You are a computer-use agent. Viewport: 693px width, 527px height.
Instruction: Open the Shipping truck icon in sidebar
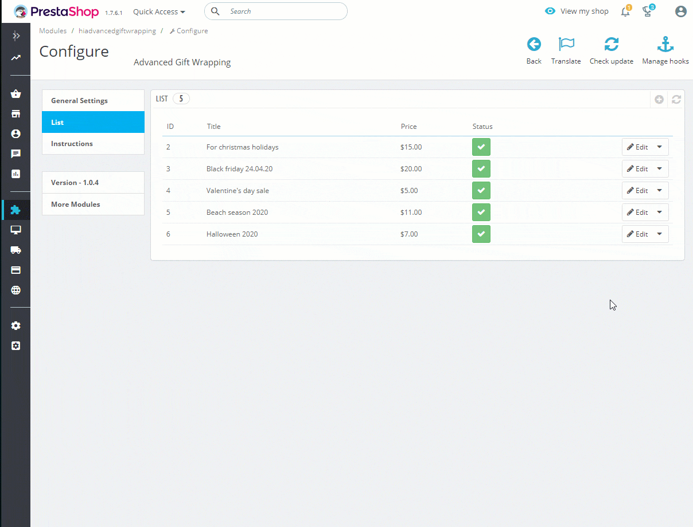(16, 250)
